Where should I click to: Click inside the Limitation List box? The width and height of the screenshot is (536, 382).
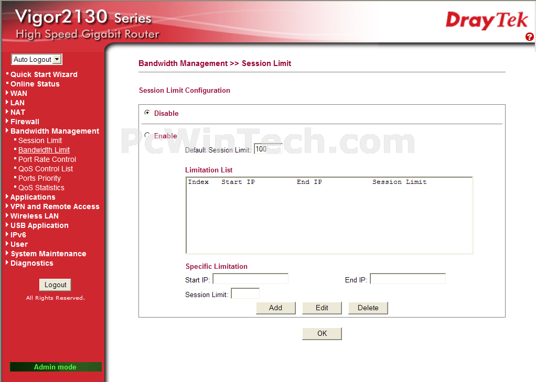(329, 215)
